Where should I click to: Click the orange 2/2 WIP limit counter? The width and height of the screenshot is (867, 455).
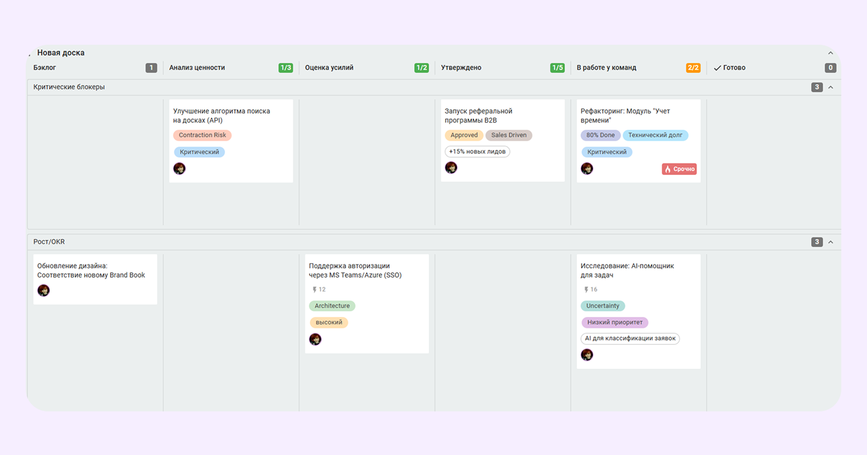click(x=693, y=68)
